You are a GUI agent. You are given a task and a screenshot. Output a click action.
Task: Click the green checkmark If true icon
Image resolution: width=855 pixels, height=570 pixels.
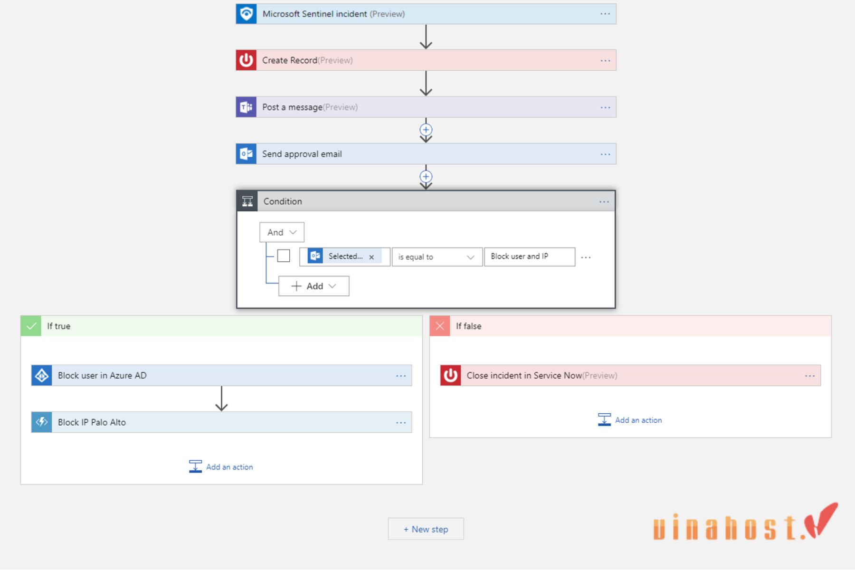coord(31,326)
